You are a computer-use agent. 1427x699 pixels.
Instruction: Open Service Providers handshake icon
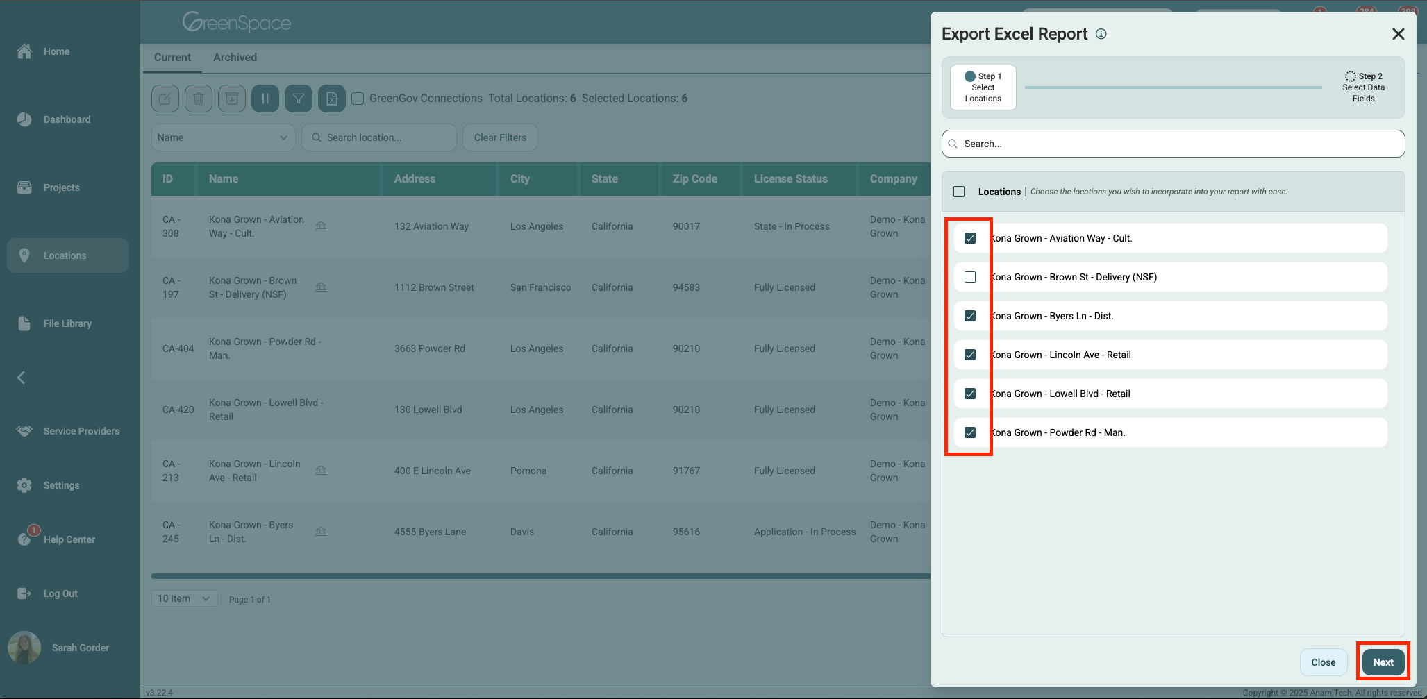24,431
